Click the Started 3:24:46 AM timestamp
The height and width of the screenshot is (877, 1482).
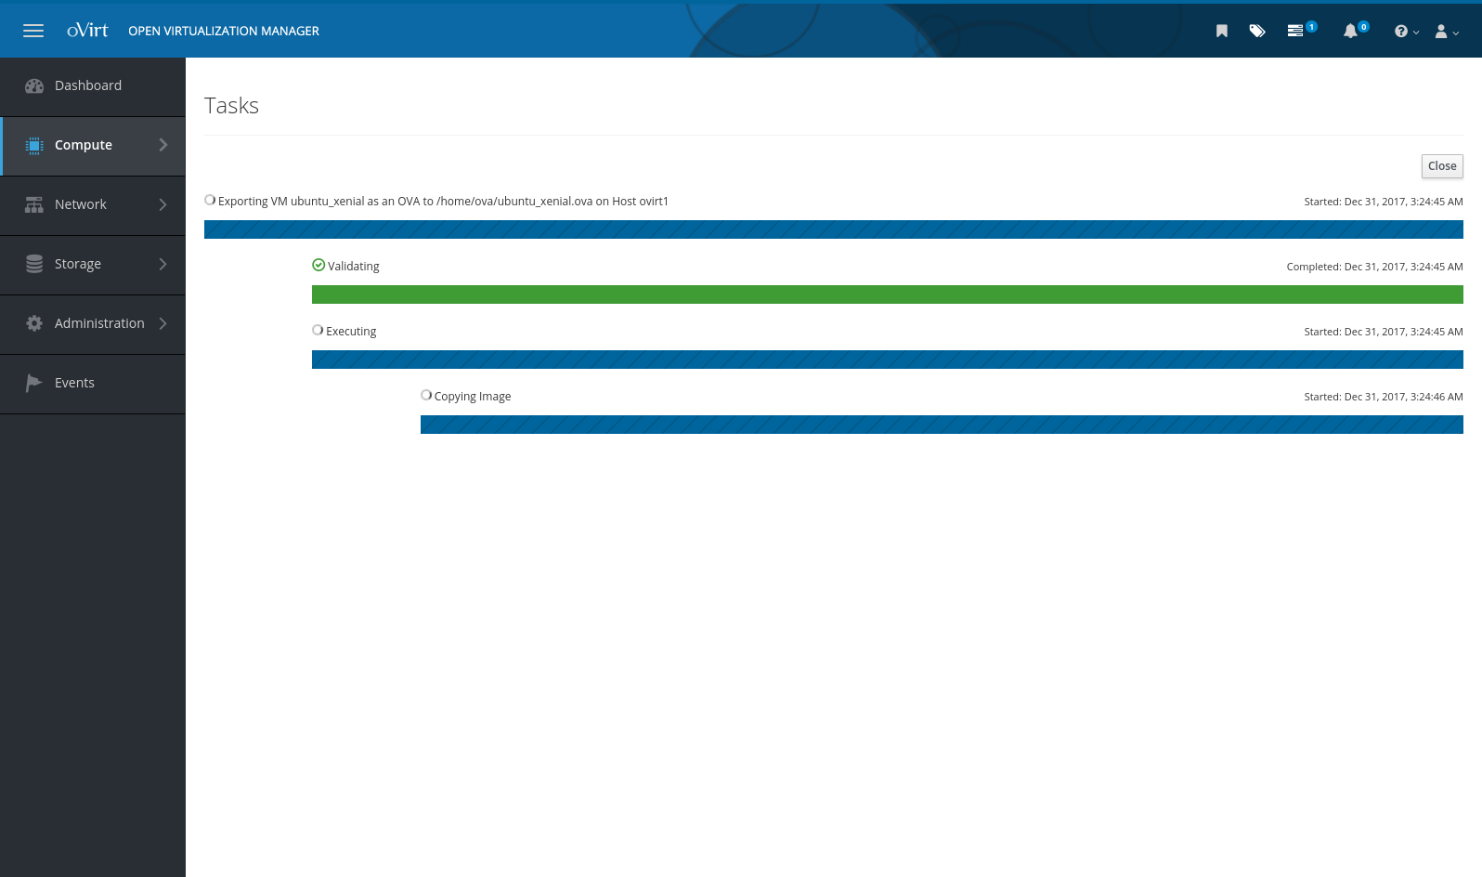[x=1383, y=397]
